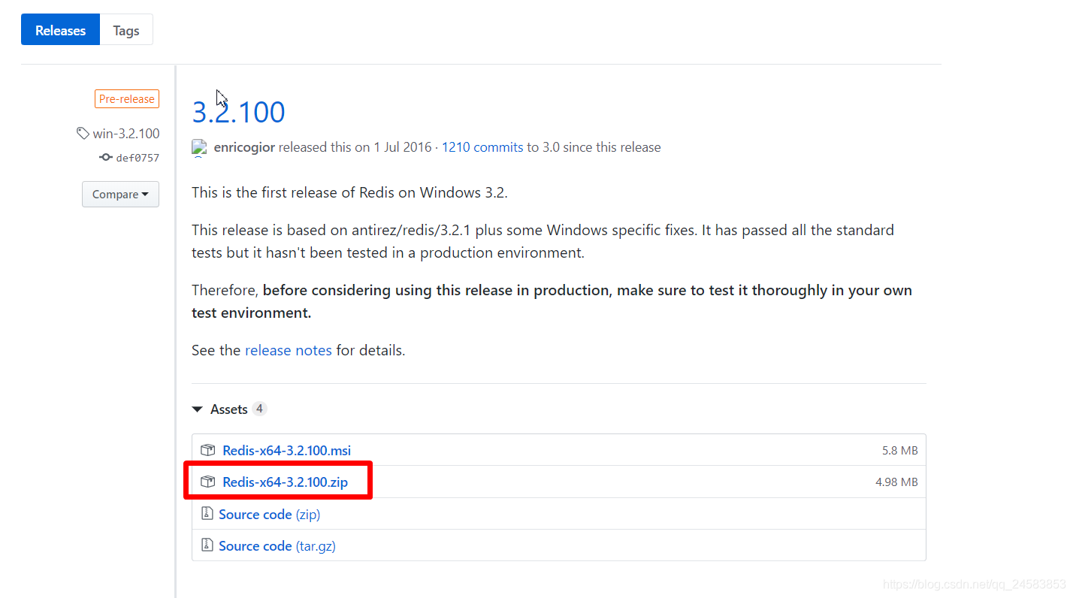The width and height of the screenshot is (1073, 598).
Task: Switch to the Releases tab
Action: pos(60,31)
